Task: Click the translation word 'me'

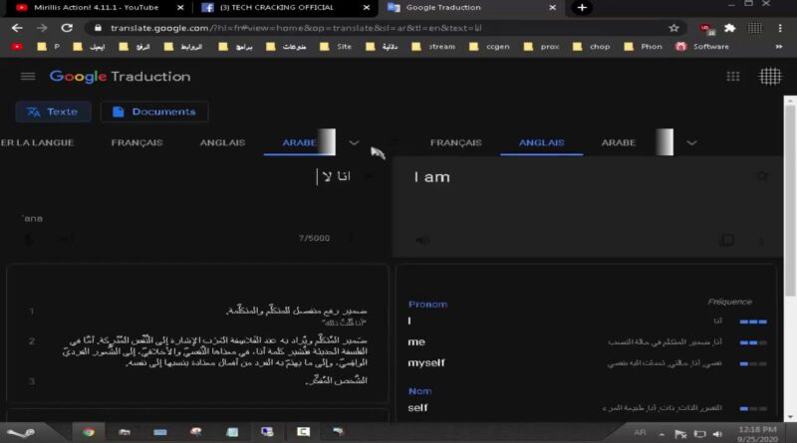Action: pos(416,341)
